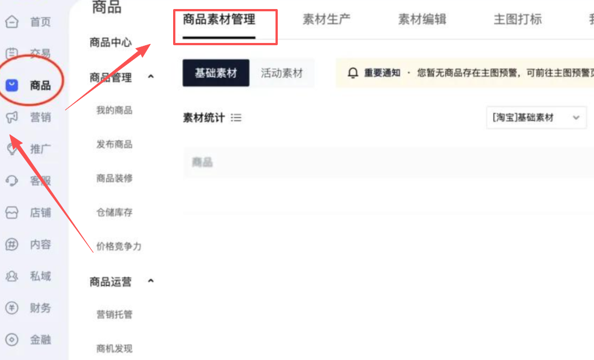Switch to the 主图打标 tab
Viewport: 594px width, 360px height.
click(518, 19)
